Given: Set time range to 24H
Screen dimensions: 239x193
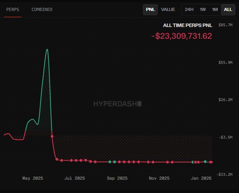Looking at the screenshot, I should coord(189,9).
